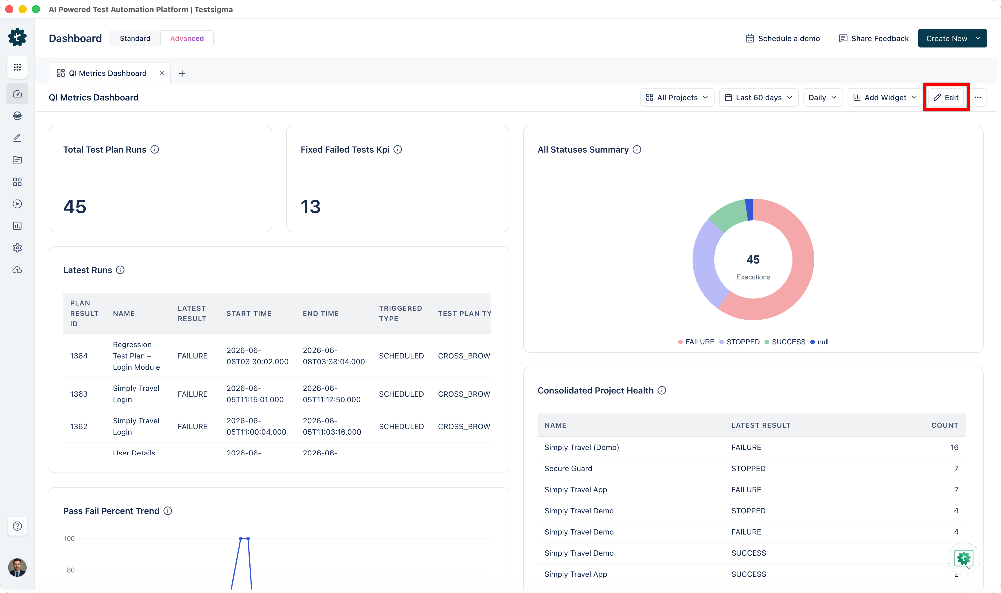Click info icon next to Fixed Failed Tests Kpi

tap(398, 149)
